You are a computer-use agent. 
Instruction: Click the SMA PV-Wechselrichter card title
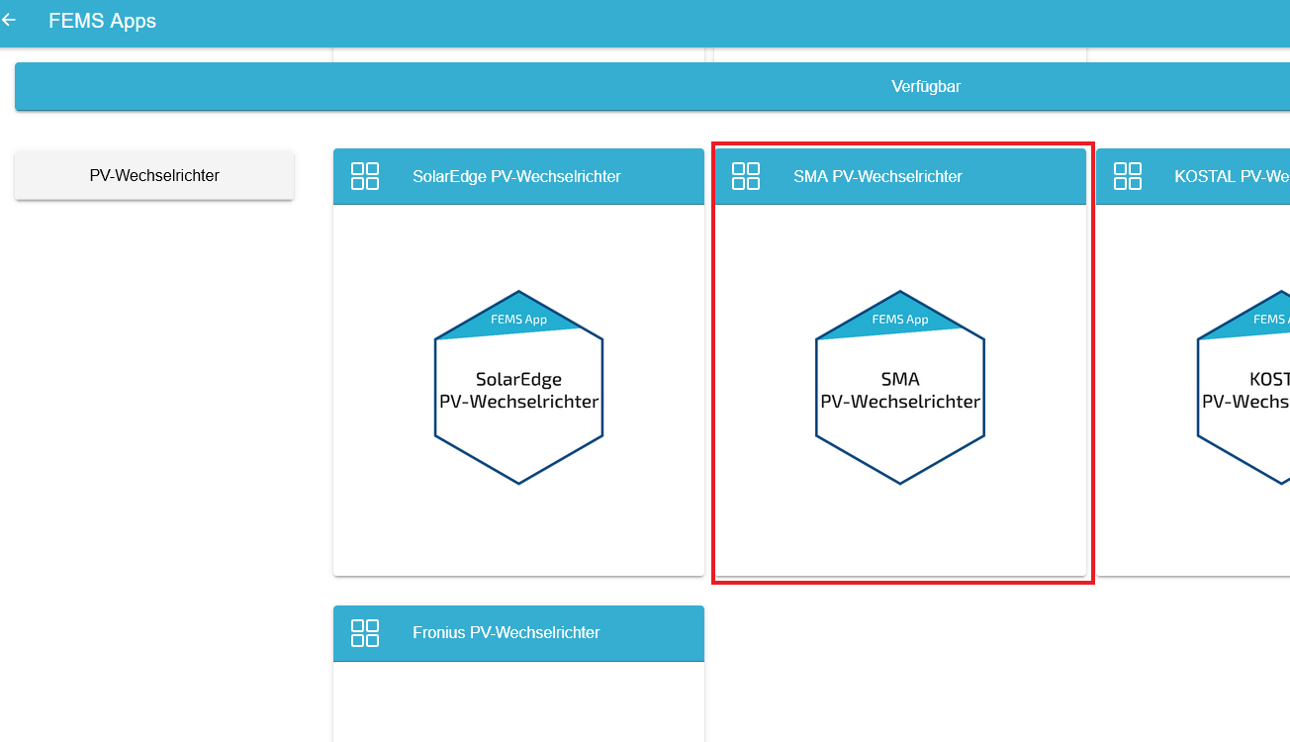877,176
